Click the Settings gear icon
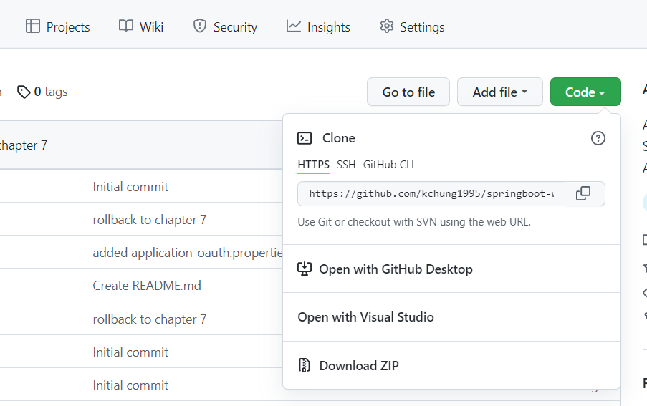The height and width of the screenshot is (406, 647). click(x=387, y=26)
